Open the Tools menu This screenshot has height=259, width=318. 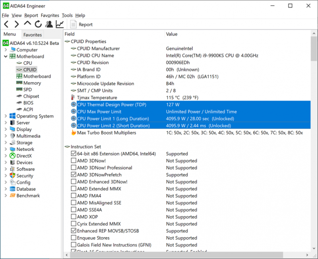tap(67, 15)
